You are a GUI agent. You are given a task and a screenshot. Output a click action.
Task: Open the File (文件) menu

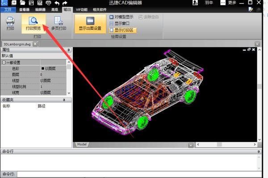[8, 9]
